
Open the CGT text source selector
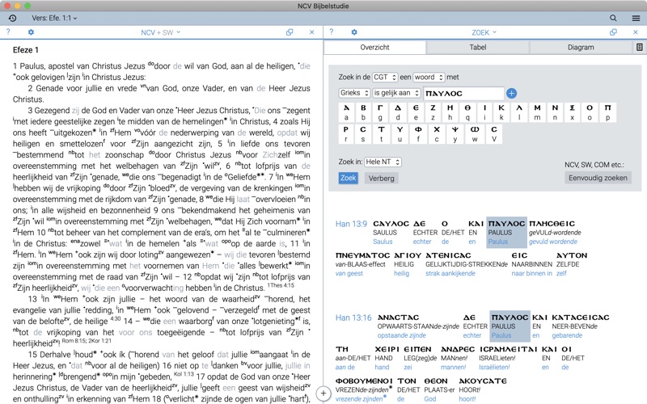[x=385, y=77]
